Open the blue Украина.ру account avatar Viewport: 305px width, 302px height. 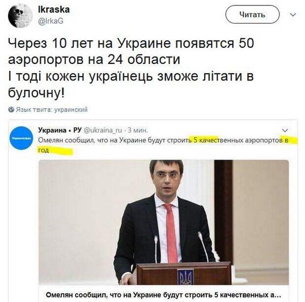21,138
